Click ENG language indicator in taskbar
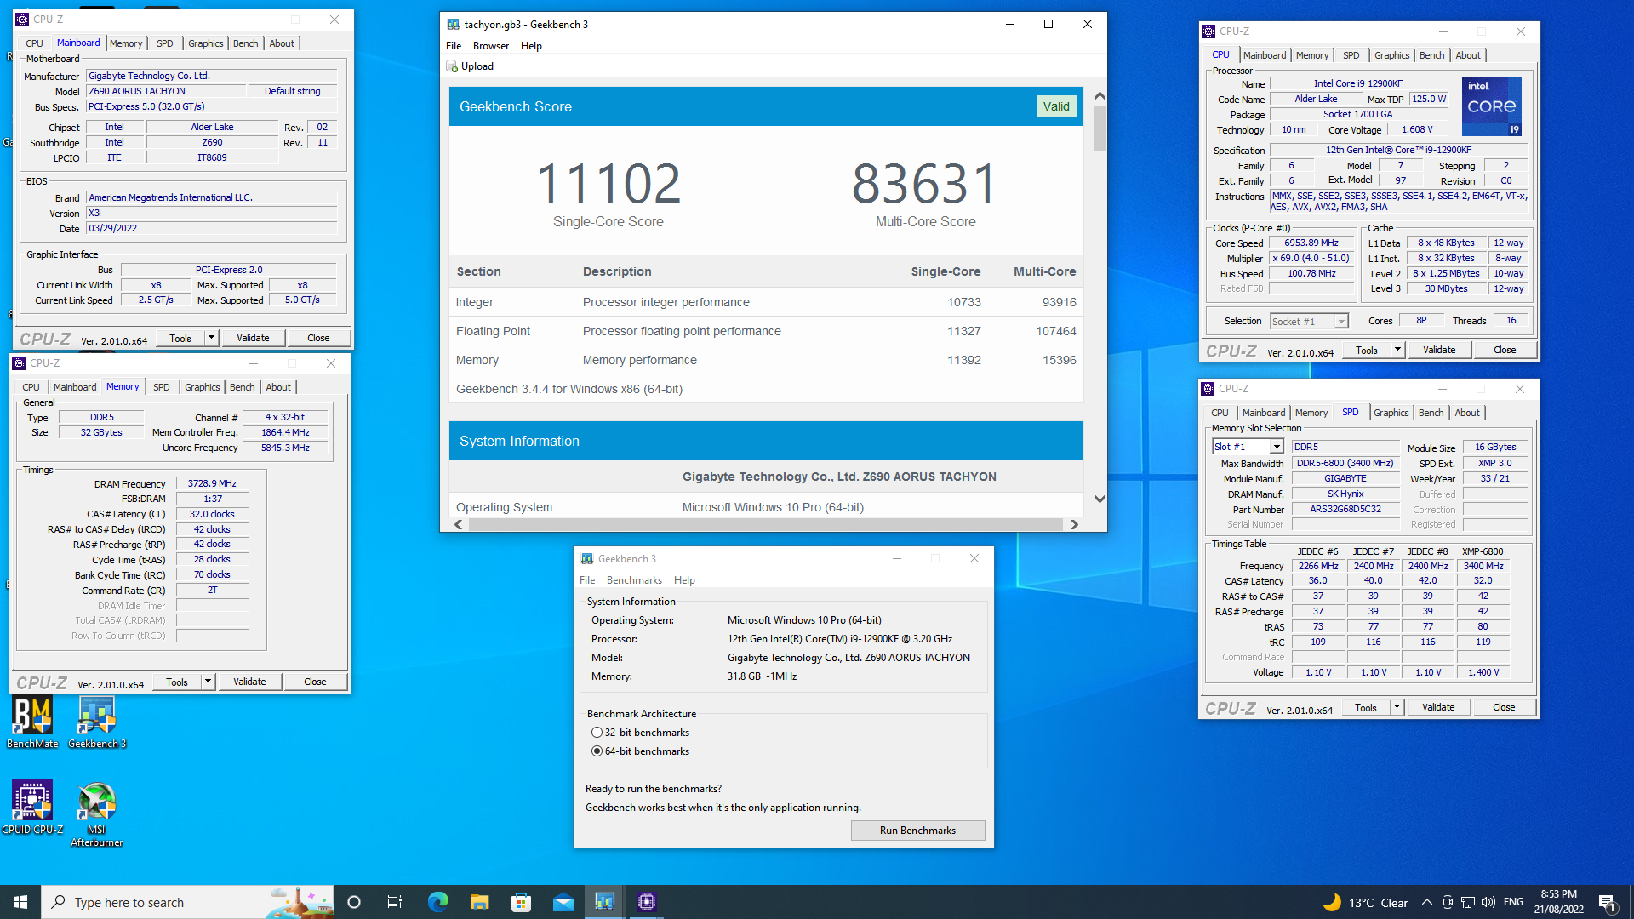 [1513, 902]
